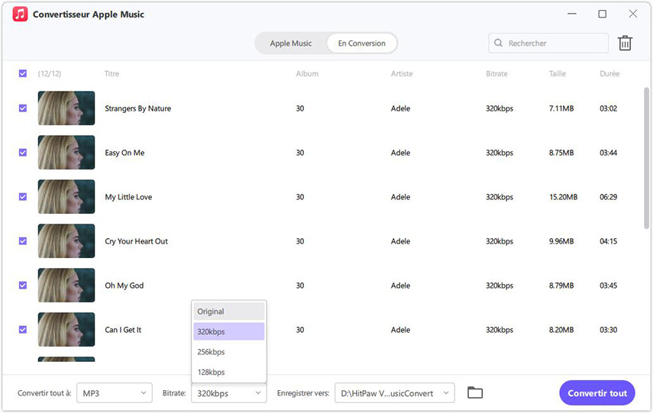Uncheck the Easy On Me checkbox
Viewport: 653px width, 413px height.
pos(23,153)
